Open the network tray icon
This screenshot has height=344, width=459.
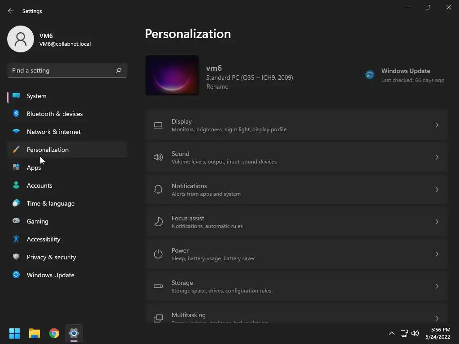tap(404, 333)
